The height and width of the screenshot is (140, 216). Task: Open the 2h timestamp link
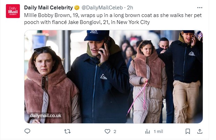click(x=130, y=8)
